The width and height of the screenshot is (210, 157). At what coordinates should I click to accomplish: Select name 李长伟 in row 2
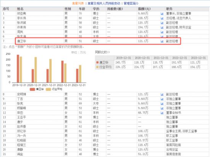21,18
